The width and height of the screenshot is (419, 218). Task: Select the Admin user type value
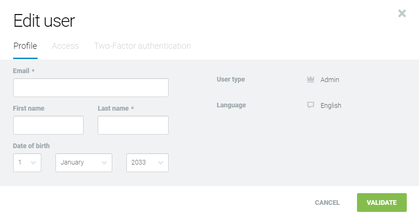pos(330,80)
